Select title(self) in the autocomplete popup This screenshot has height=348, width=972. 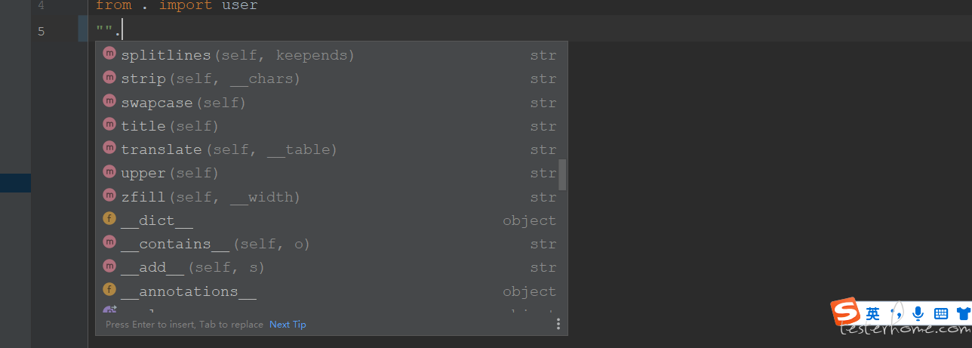click(x=331, y=126)
